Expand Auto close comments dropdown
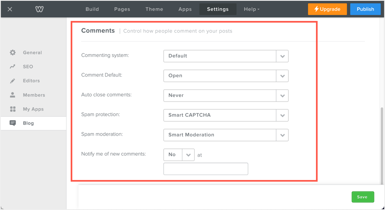This screenshot has height=210, width=385. click(x=226, y=95)
